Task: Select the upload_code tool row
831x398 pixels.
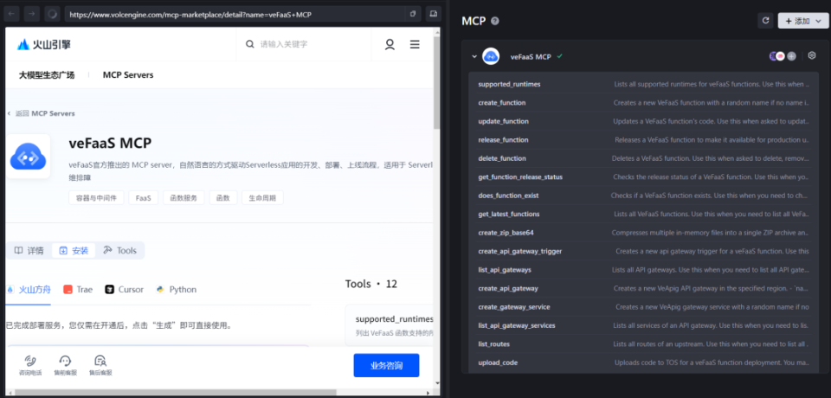Action: [x=643, y=363]
